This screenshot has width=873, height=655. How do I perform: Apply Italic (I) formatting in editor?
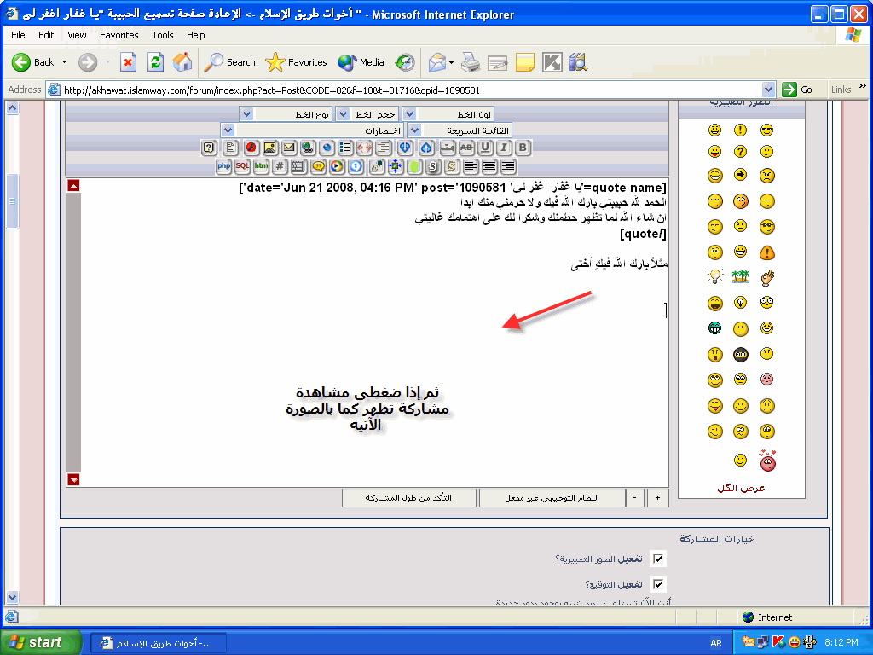click(x=504, y=148)
